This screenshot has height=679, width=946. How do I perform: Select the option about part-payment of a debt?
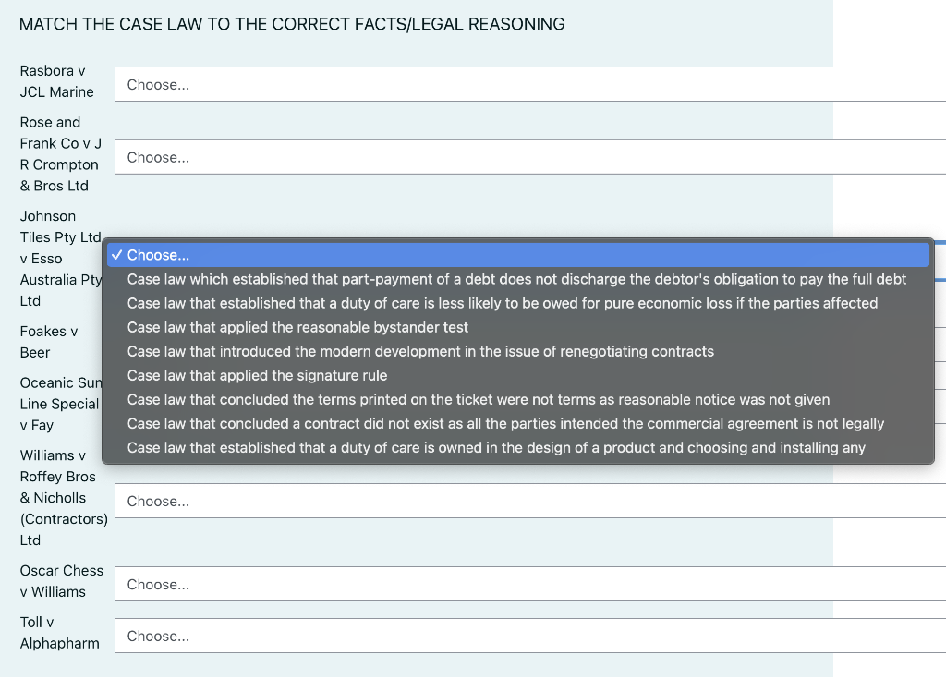coord(517,278)
